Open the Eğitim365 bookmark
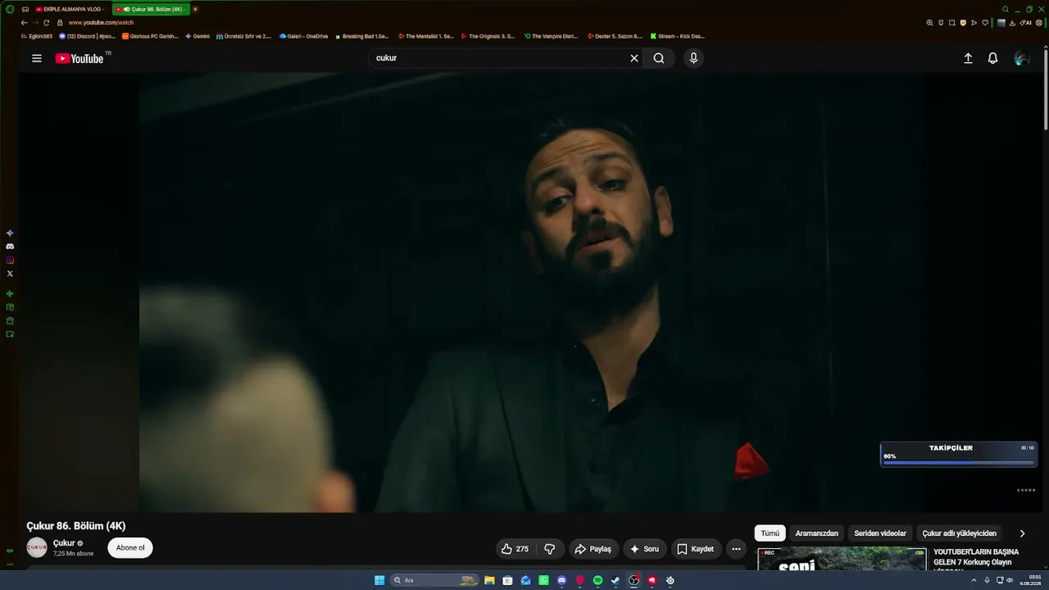 [37, 36]
